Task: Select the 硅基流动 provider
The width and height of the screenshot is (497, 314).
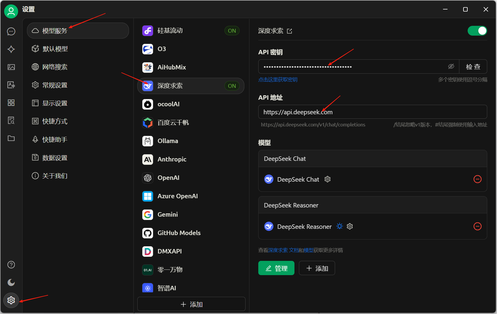Action: coord(191,31)
